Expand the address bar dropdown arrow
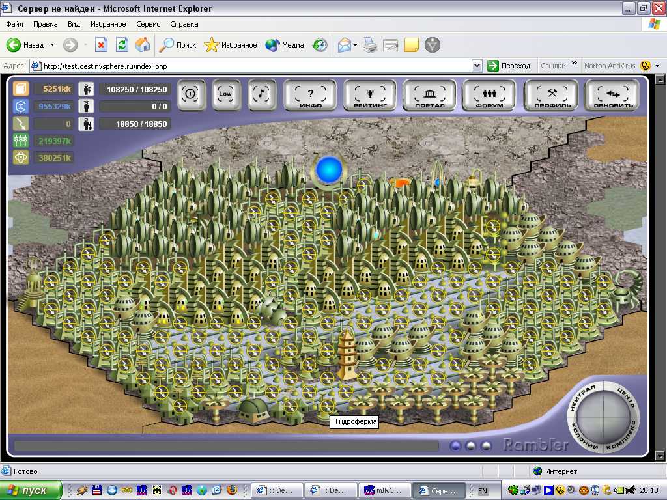 point(477,66)
